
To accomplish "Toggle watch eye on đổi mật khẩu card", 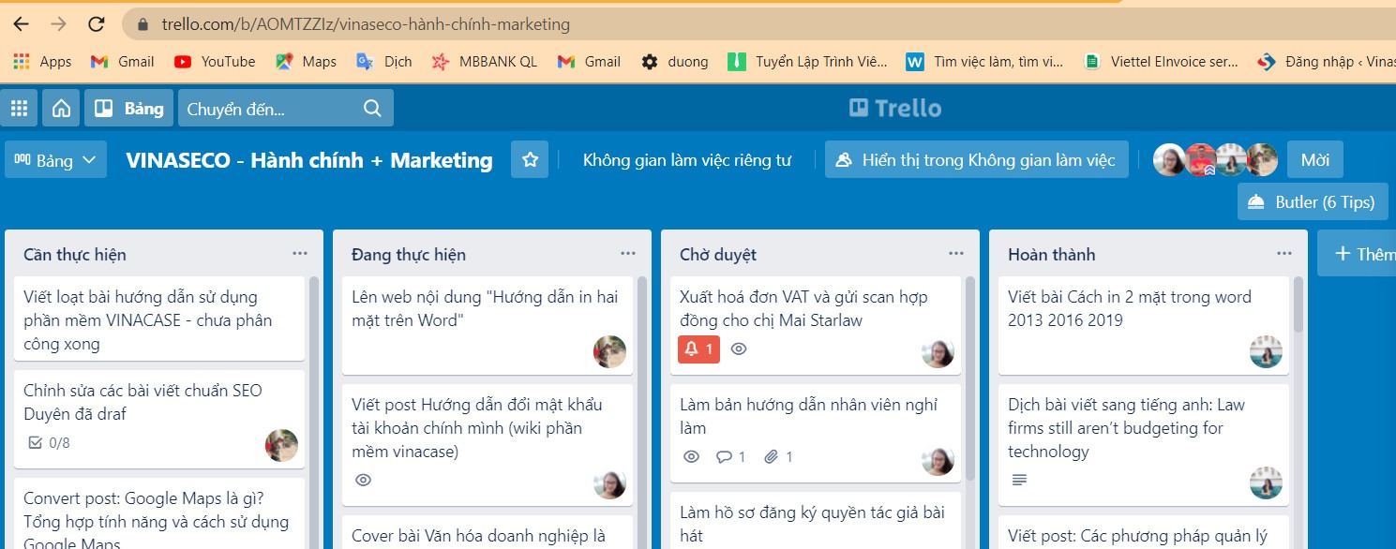I will (364, 480).
